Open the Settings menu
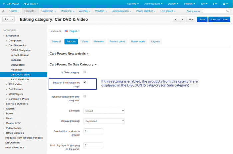The width and height of the screenshot is (233, 154). tap(189, 4)
